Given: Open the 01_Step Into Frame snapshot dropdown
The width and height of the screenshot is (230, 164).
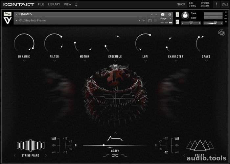Looking at the screenshot, I should pos(16,21).
